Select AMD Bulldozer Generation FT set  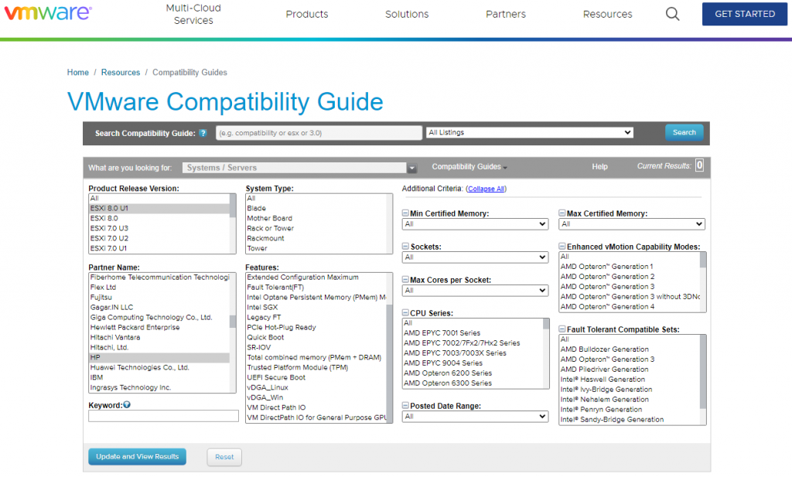[x=630, y=349]
